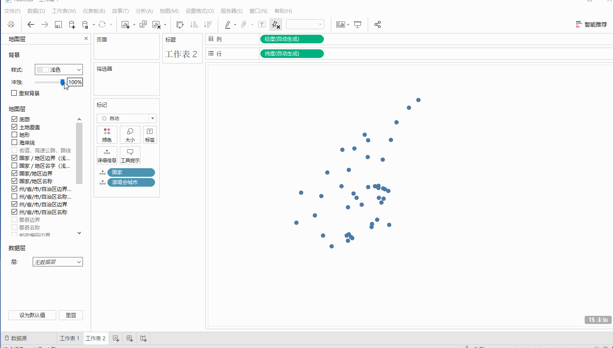This screenshot has width=613, height=348.
Task: Open the fit view dropdown box
Action: click(305, 24)
